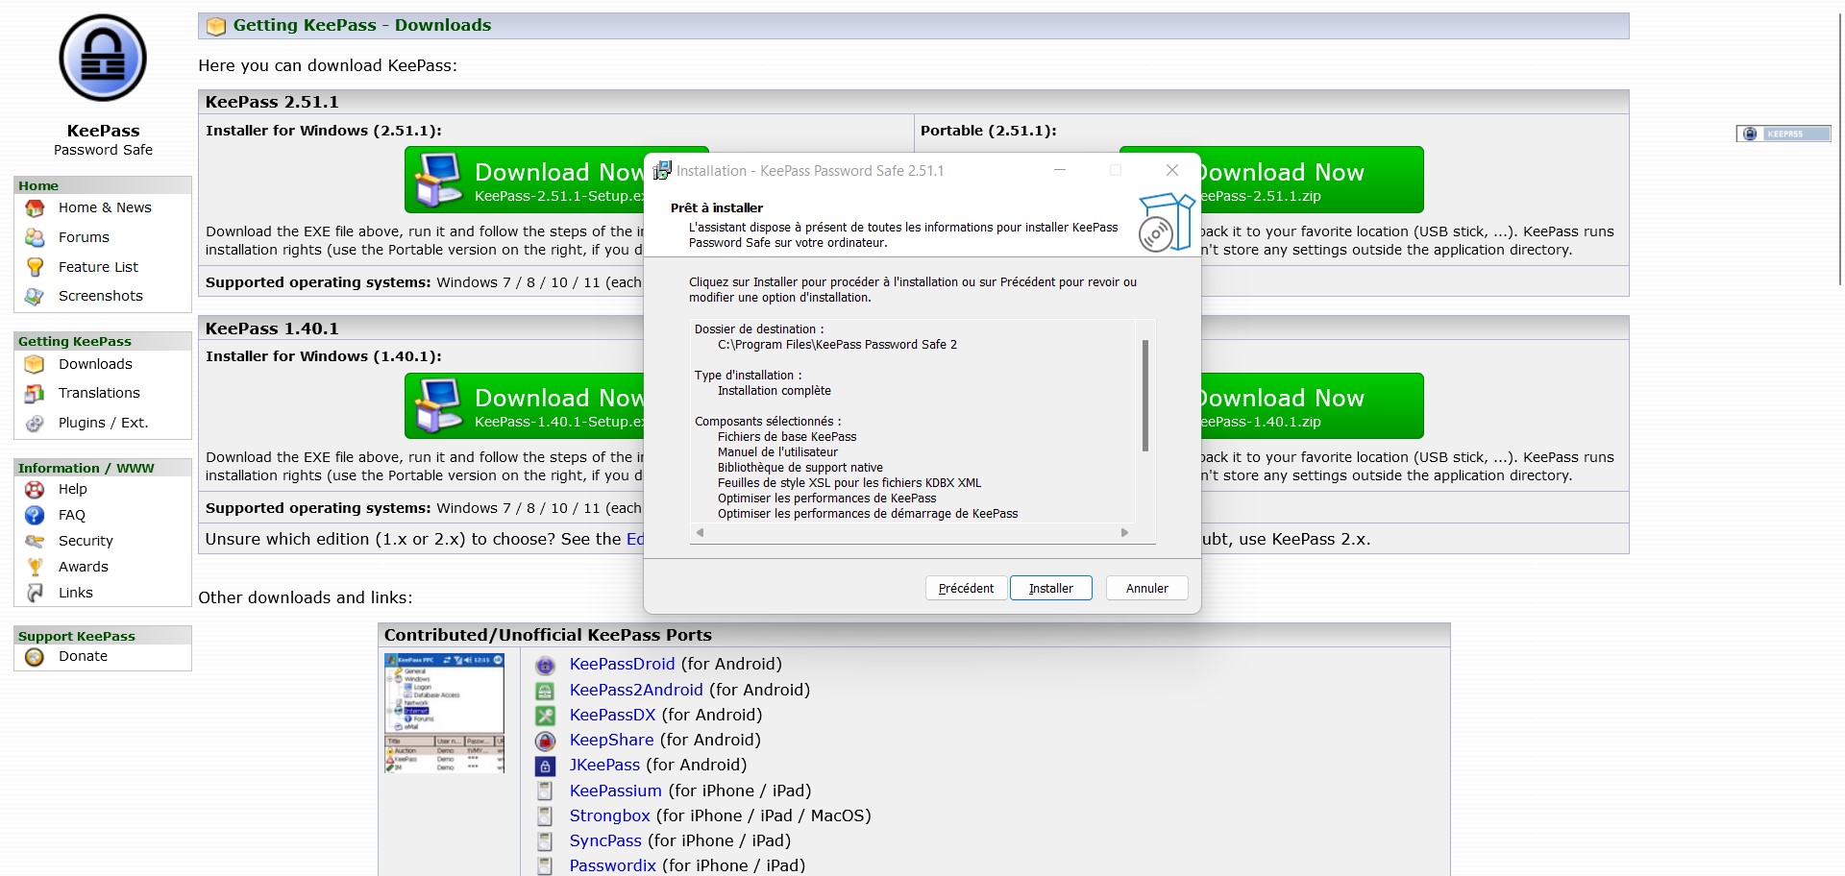Open the KeePass2Android link
Viewport: 1845px width, 876px height.
point(636,690)
